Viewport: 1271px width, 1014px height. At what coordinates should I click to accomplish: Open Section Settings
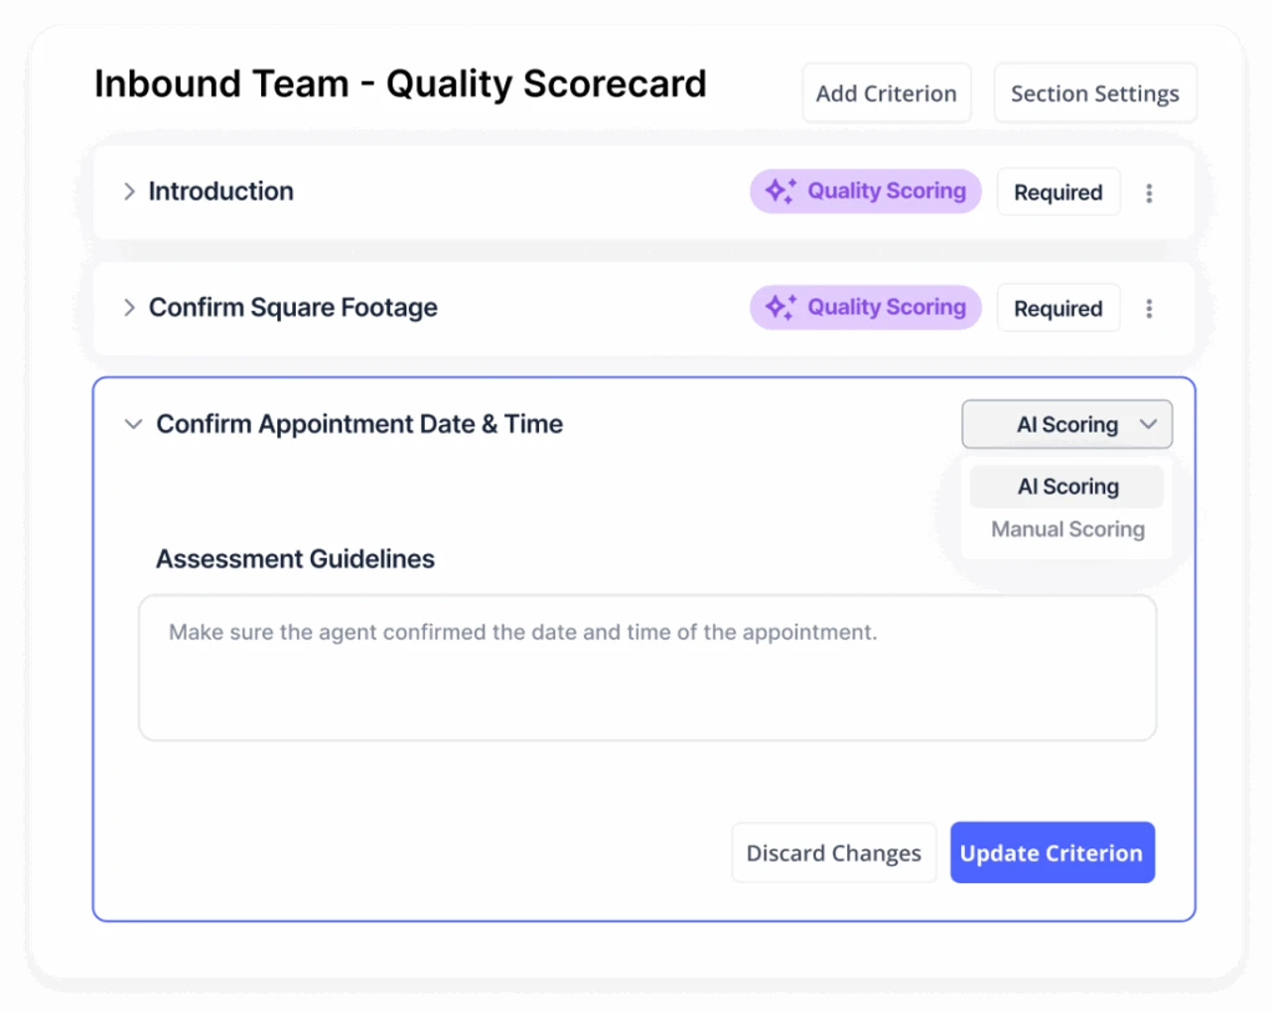click(x=1094, y=93)
